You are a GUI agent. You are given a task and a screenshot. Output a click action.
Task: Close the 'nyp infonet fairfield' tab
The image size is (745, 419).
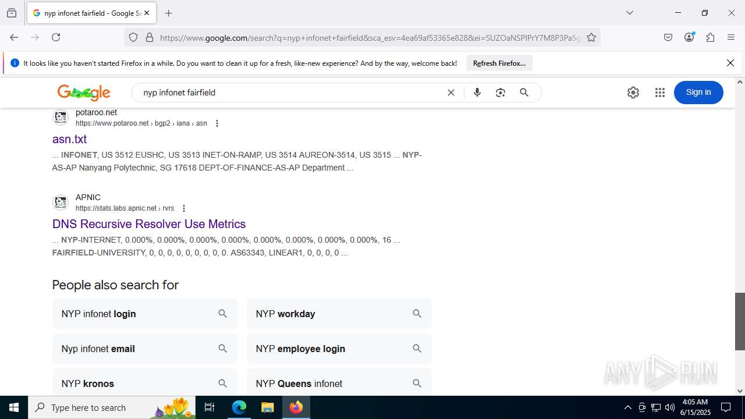pyautogui.click(x=147, y=13)
